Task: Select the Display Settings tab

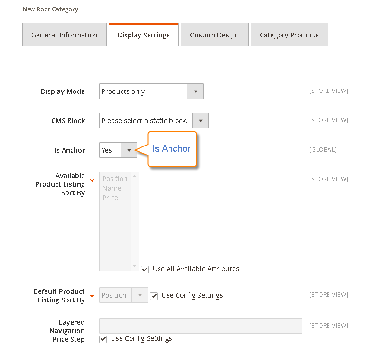Action: 143,34
